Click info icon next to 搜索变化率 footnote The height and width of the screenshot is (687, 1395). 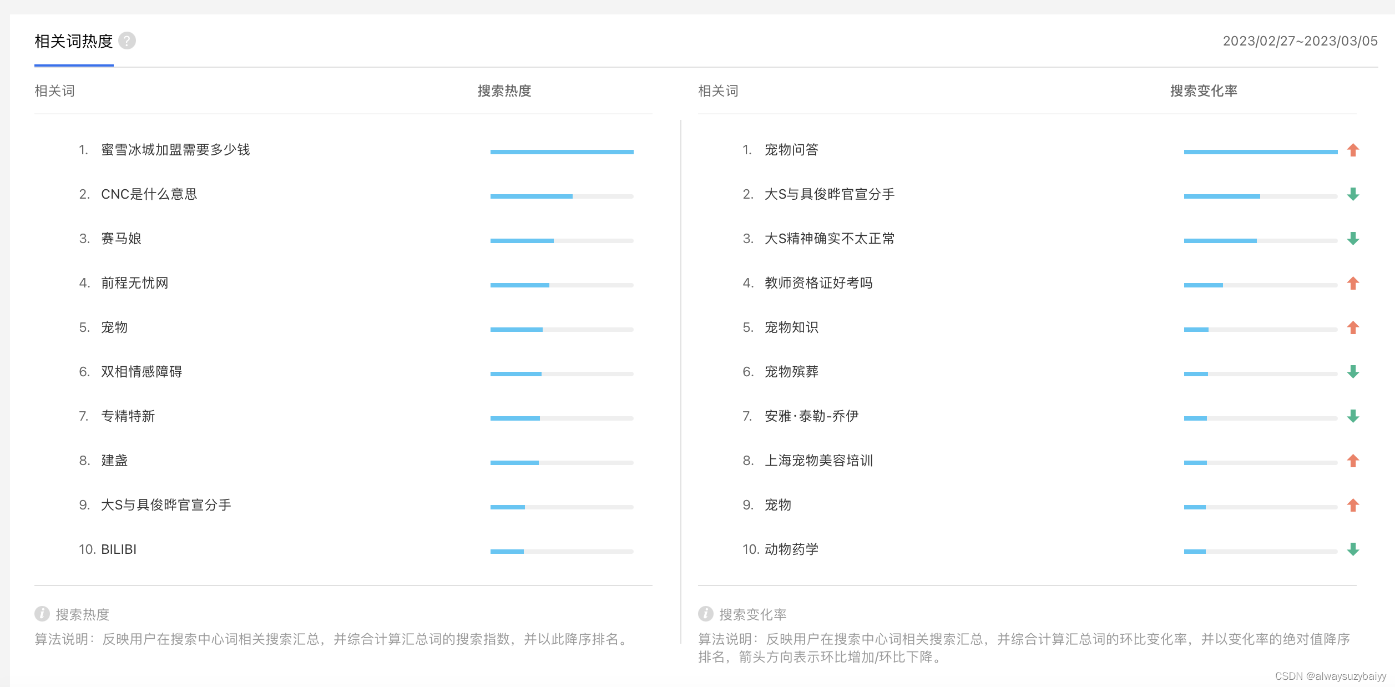[x=705, y=614]
